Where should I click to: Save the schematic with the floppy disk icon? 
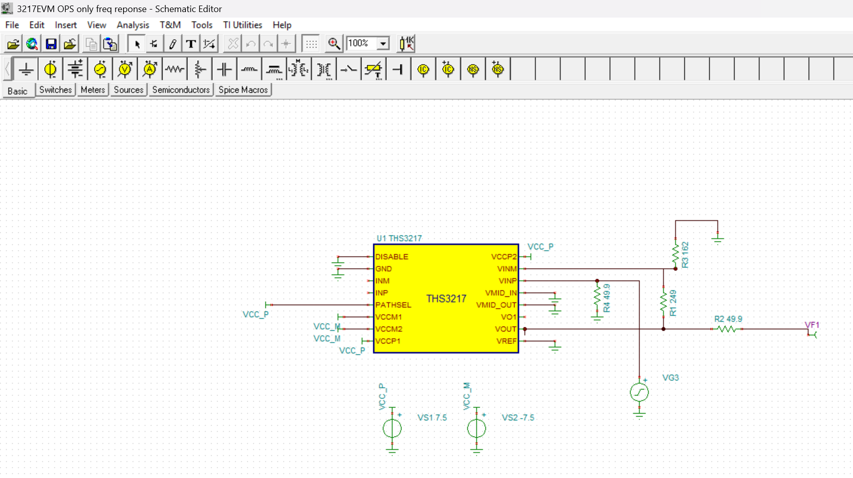pyautogui.click(x=51, y=44)
